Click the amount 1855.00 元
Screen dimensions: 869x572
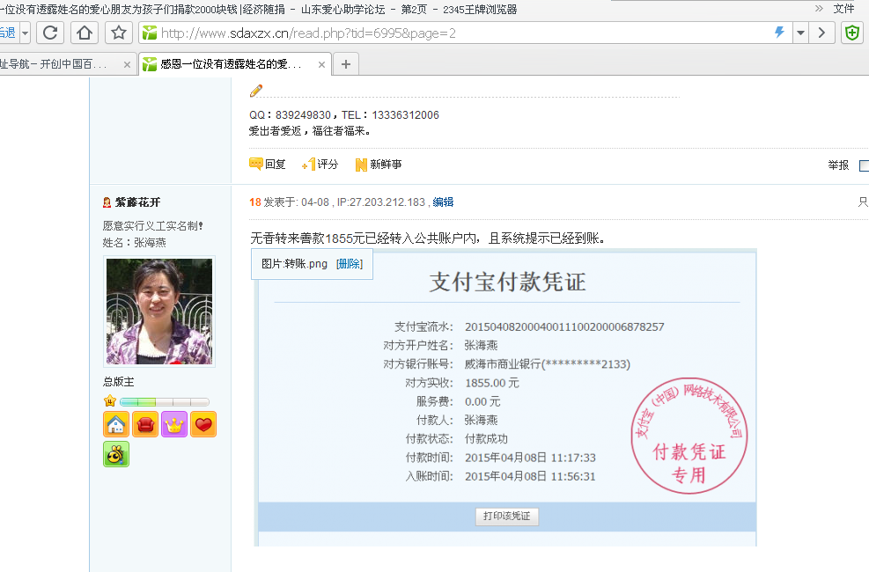(491, 383)
